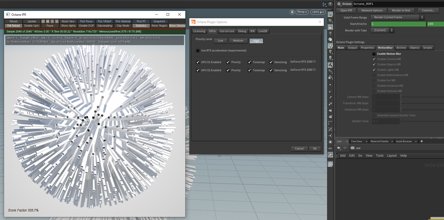Click the round striped viewport toolbar icon
The width and height of the screenshot is (444, 220).
(x=330, y=142)
